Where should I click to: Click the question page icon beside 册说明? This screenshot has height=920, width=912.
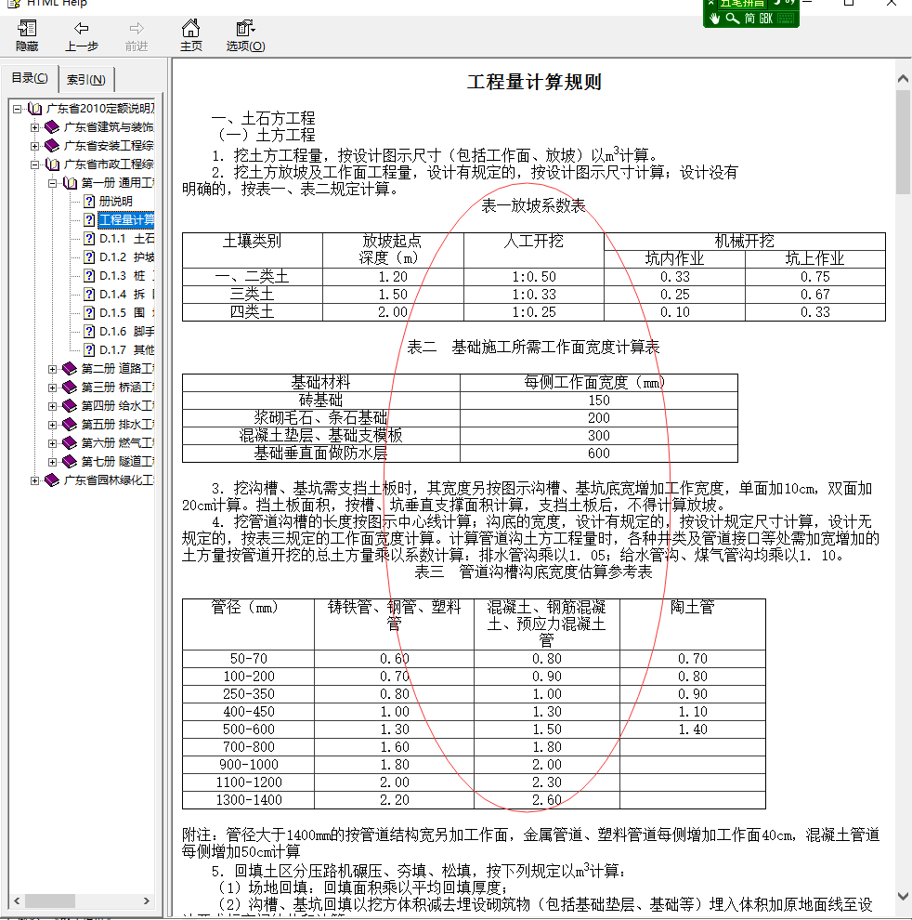[89, 202]
